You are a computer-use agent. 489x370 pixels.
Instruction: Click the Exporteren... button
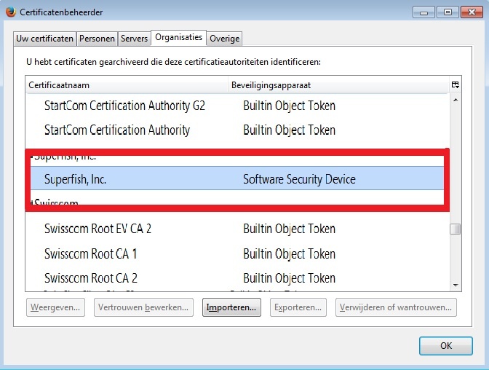tap(298, 307)
